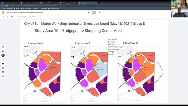Click Clear frame button
Image resolution: width=188 pixels, height=106 pixels.
32,17
